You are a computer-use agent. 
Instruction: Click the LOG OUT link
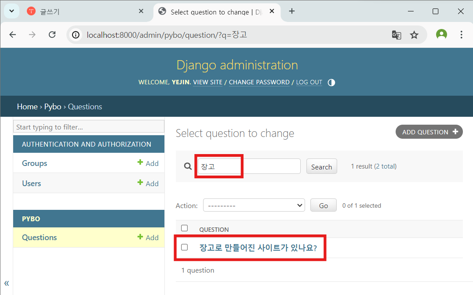click(x=309, y=82)
